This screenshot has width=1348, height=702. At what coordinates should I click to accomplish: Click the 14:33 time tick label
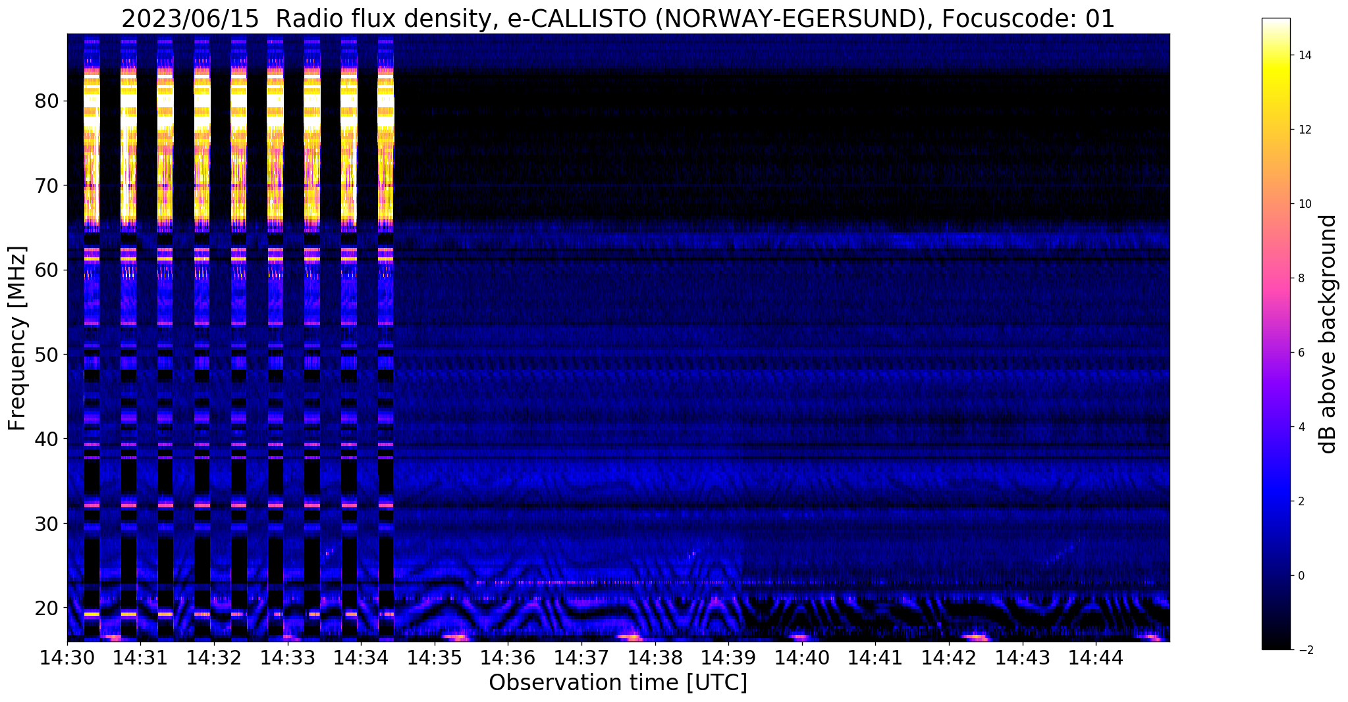coord(288,658)
